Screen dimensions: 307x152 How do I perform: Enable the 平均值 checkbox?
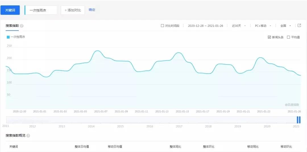[x=289, y=37]
